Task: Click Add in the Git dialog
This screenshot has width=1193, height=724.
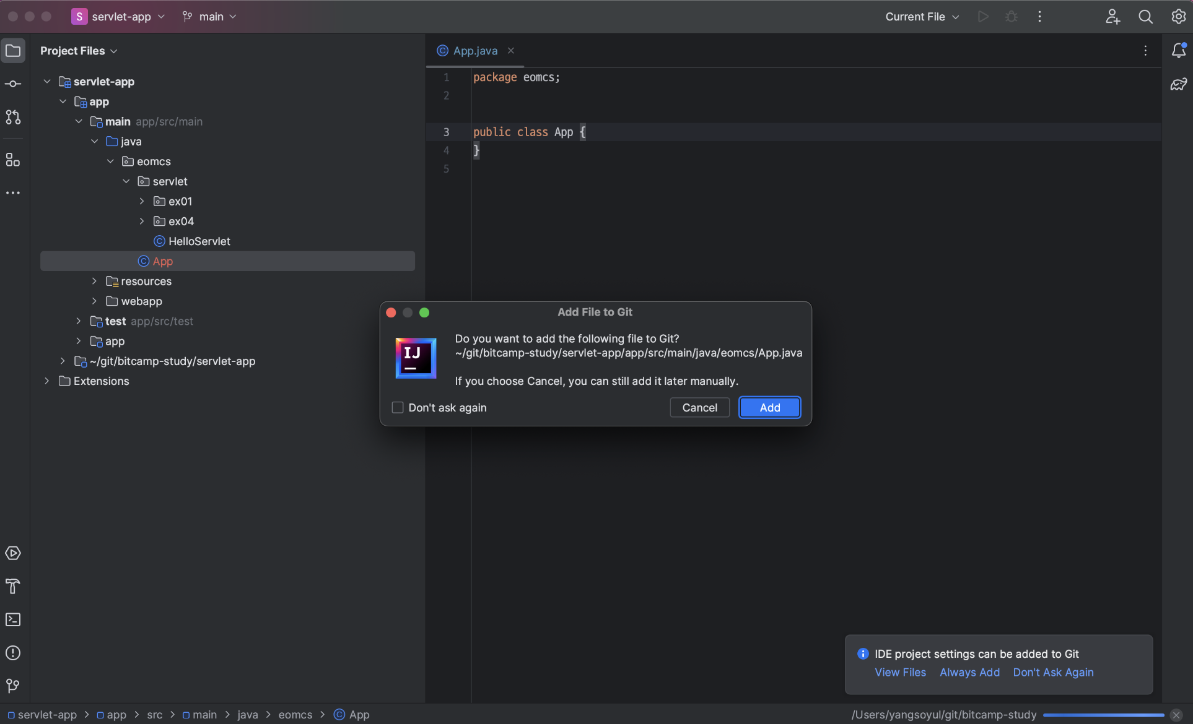Action: (769, 407)
